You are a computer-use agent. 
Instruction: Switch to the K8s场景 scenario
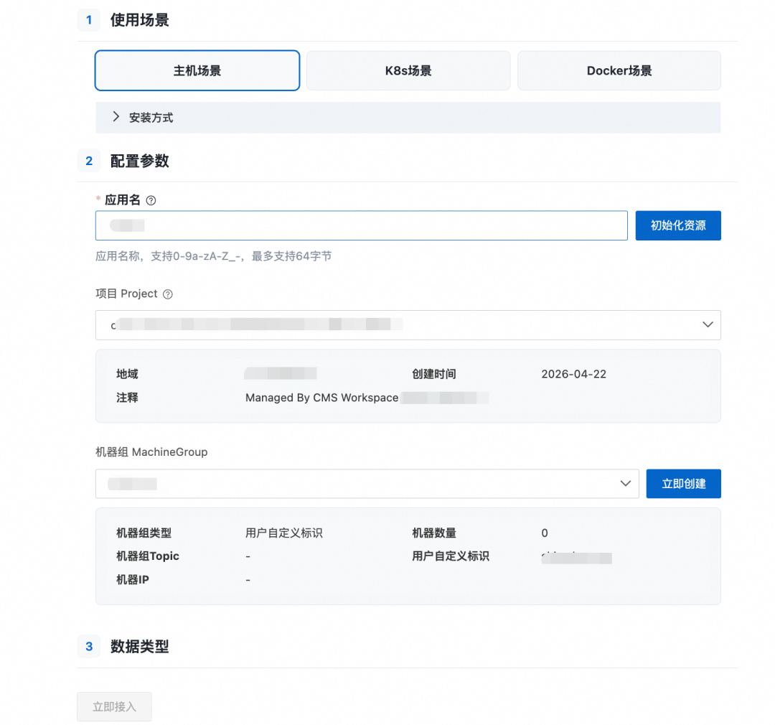tap(408, 70)
